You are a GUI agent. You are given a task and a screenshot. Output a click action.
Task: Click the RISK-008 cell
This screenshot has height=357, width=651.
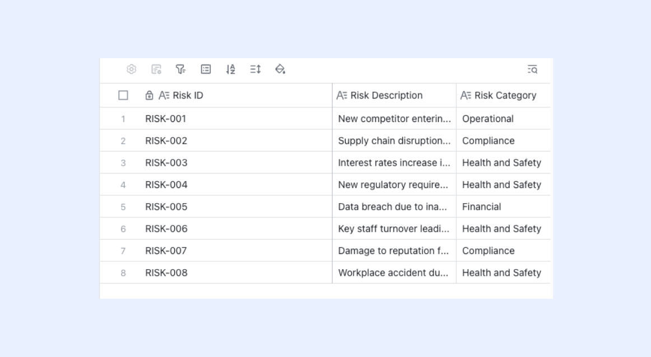[x=236, y=273]
